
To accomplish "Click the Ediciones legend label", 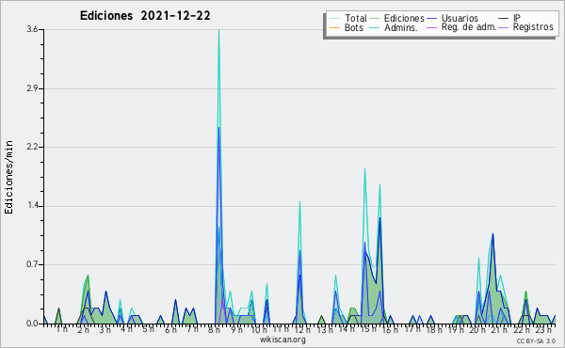I will pyautogui.click(x=404, y=18).
